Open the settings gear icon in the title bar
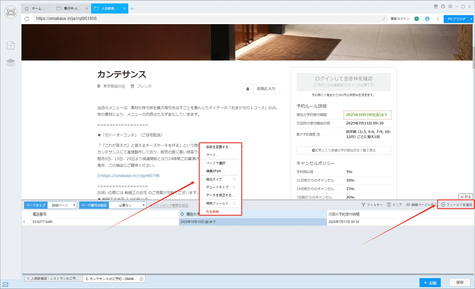This screenshot has height=289, width=475. click(x=450, y=6)
